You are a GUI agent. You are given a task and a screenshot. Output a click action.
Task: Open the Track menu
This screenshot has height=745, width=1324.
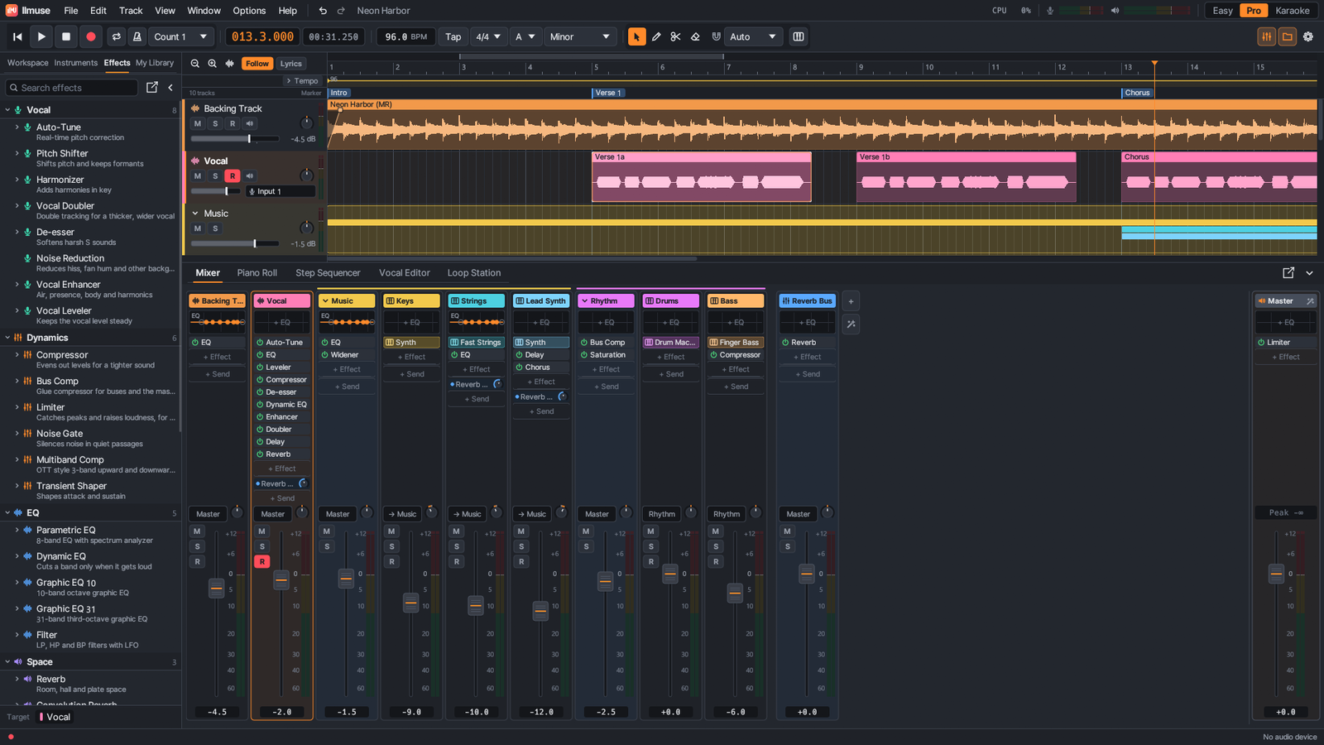coord(131,11)
